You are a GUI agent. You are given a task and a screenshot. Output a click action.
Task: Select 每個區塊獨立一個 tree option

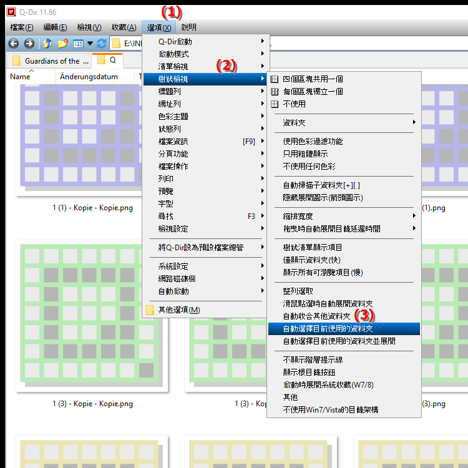[344, 92]
